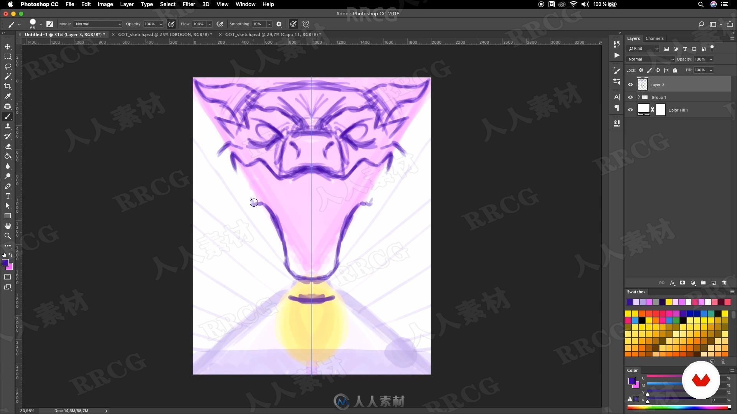Screen dimensions: 737x414
Task: Open the Filter menu
Action: [188, 4]
